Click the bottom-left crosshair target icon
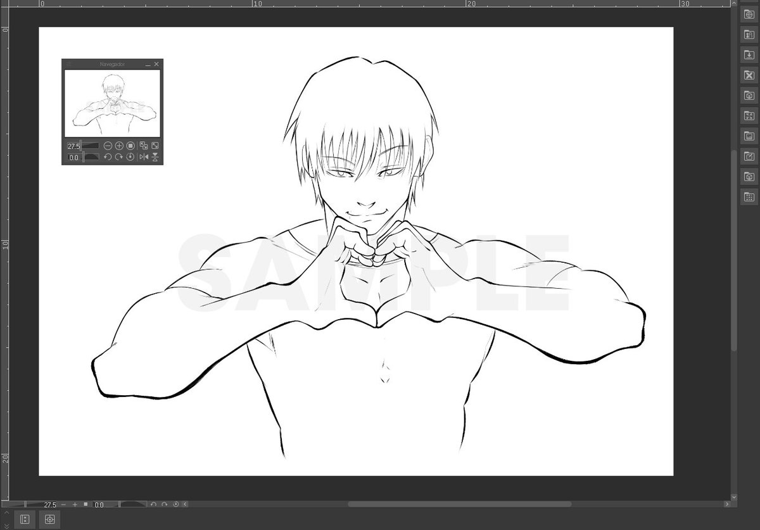Viewport: 760px width, 530px height. tap(49, 519)
